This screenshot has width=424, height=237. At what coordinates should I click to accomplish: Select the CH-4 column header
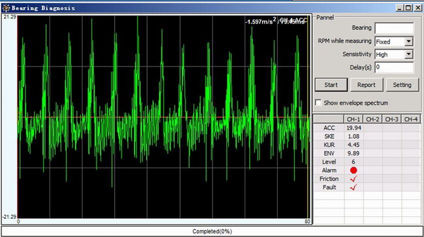coord(411,119)
